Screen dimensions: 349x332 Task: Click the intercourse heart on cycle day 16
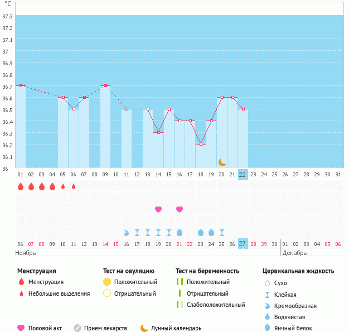tap(180, 209)
